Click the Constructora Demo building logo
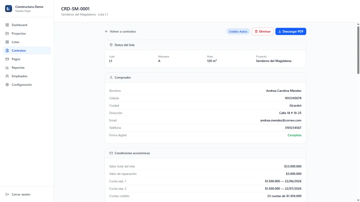Viewport: 360px width, 202px height. coord(8,9)
